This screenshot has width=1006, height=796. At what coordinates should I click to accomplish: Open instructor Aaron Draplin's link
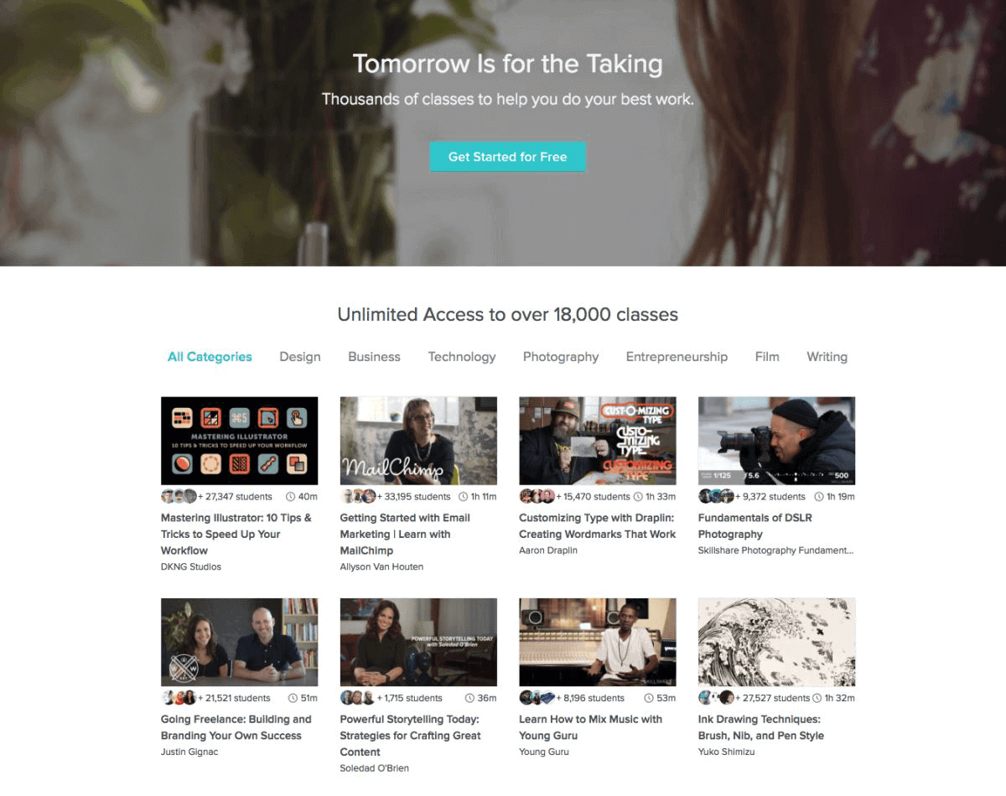coord(548,550)
